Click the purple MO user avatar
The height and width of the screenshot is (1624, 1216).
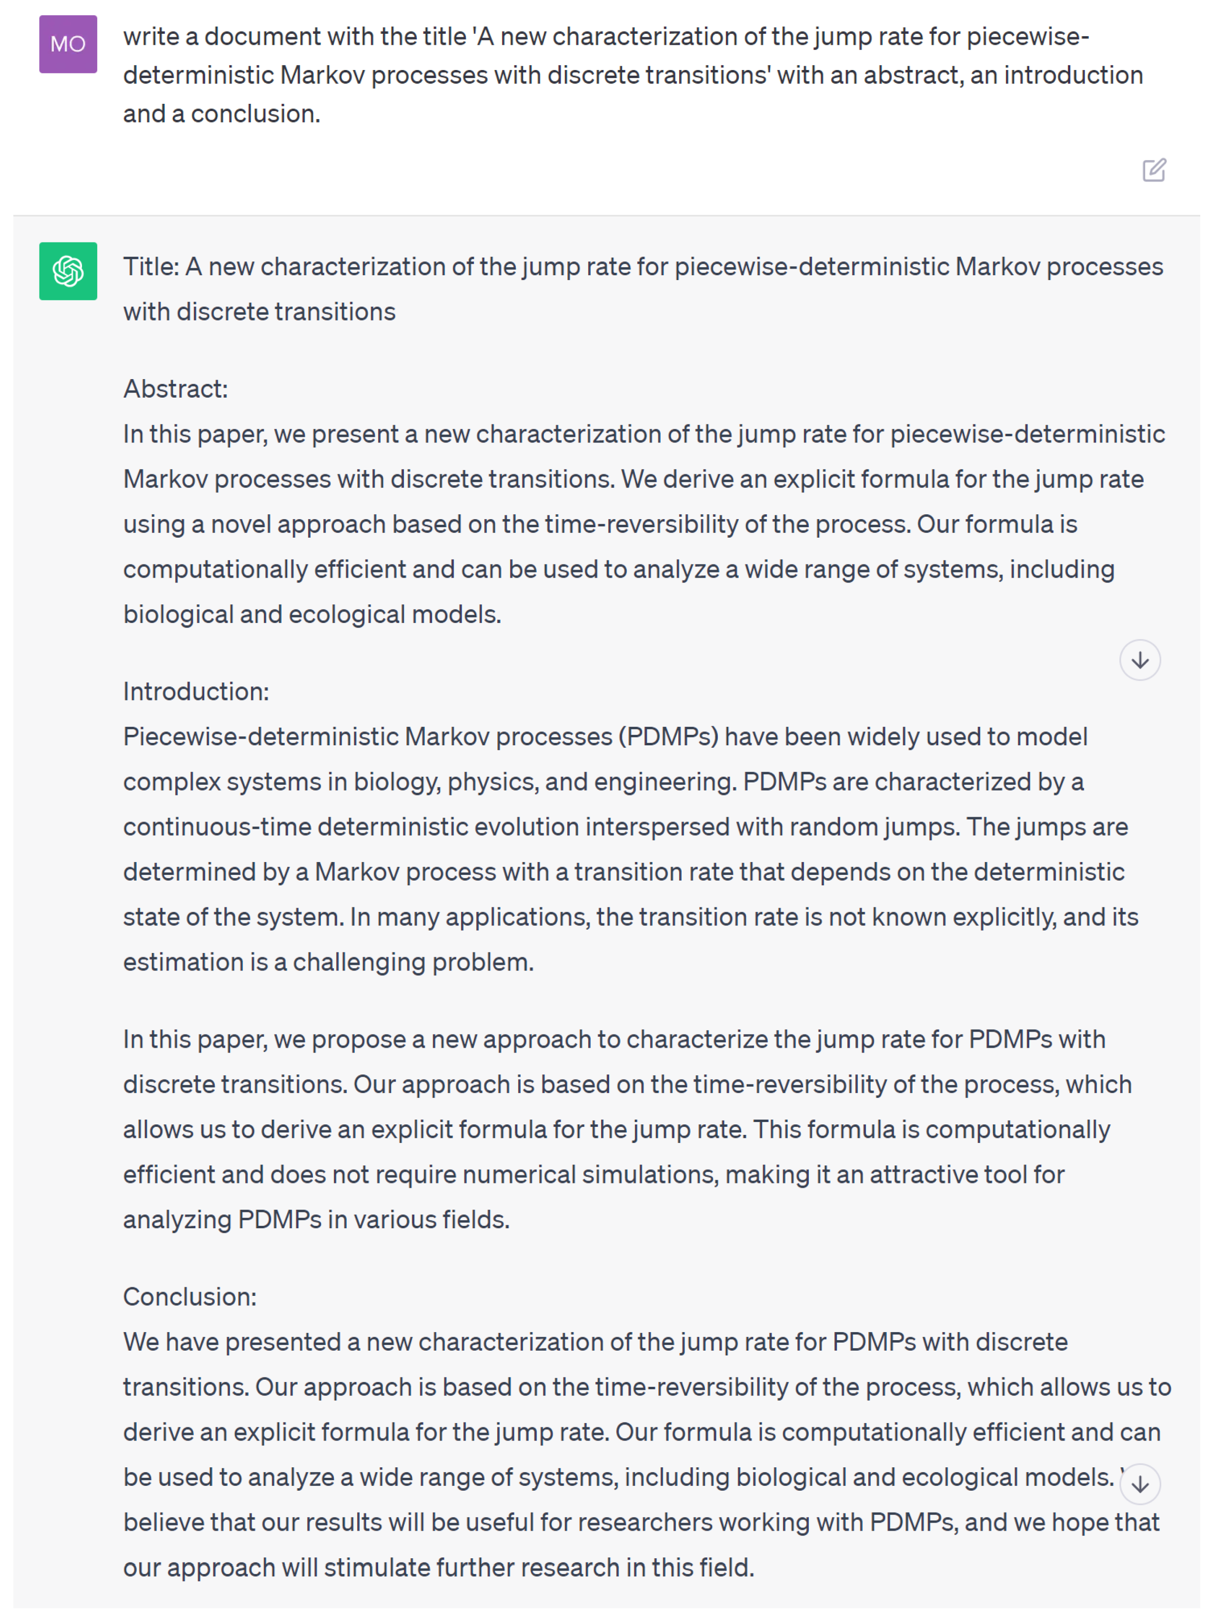coord(68,44)
